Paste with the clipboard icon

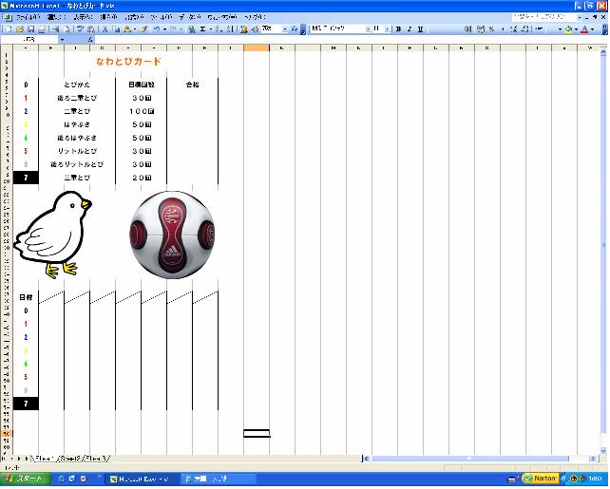[x=126, y=29]
